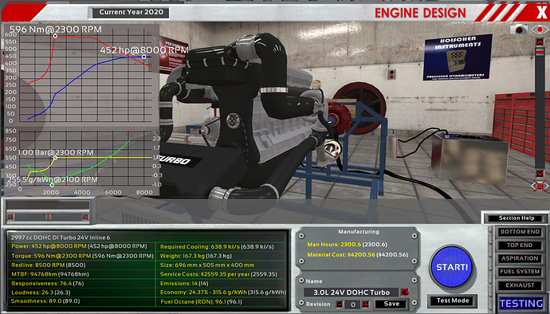Image resolution: width=550 pixels, height=314 pixels.
Task: Click right arrow of horizontal slider
Action: [x=84, y=217]
